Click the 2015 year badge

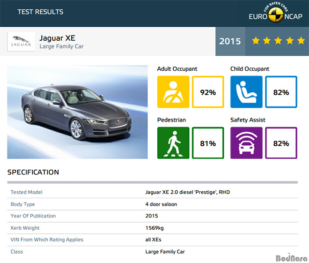(x=230, y=41)
